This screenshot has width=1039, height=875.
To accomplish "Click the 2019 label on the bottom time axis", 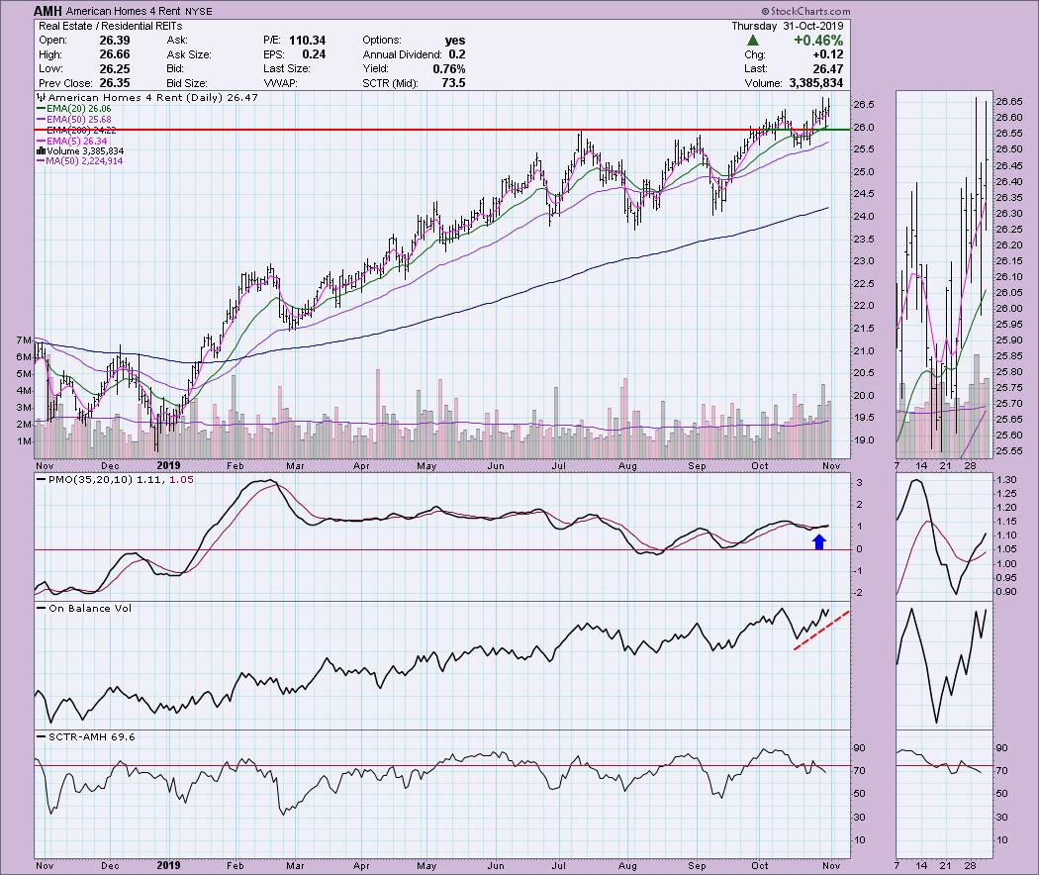I will [x=168, y=866].
